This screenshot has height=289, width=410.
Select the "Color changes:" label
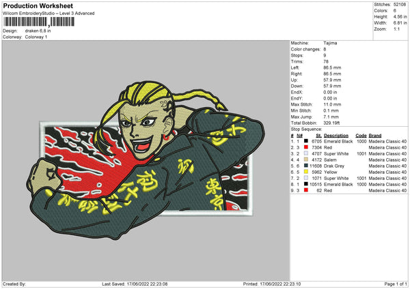305,49
